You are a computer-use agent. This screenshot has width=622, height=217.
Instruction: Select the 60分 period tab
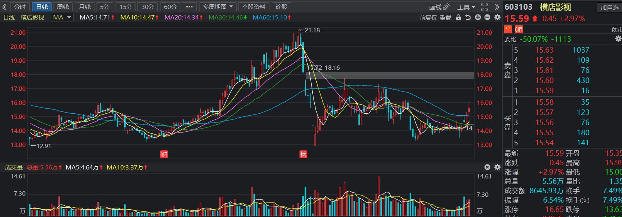click(x=170, y=7)
